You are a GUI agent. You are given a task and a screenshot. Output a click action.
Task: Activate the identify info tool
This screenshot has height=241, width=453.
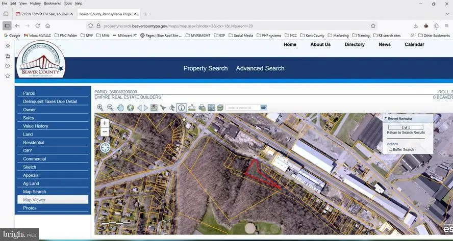182,108
